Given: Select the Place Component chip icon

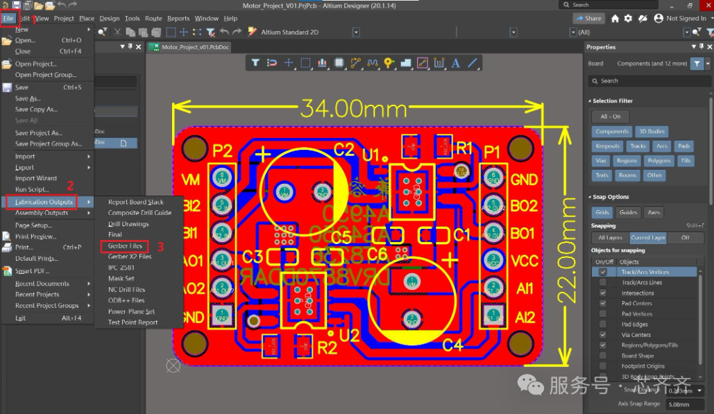Looking at the screenshot, I should pos(339,63).
